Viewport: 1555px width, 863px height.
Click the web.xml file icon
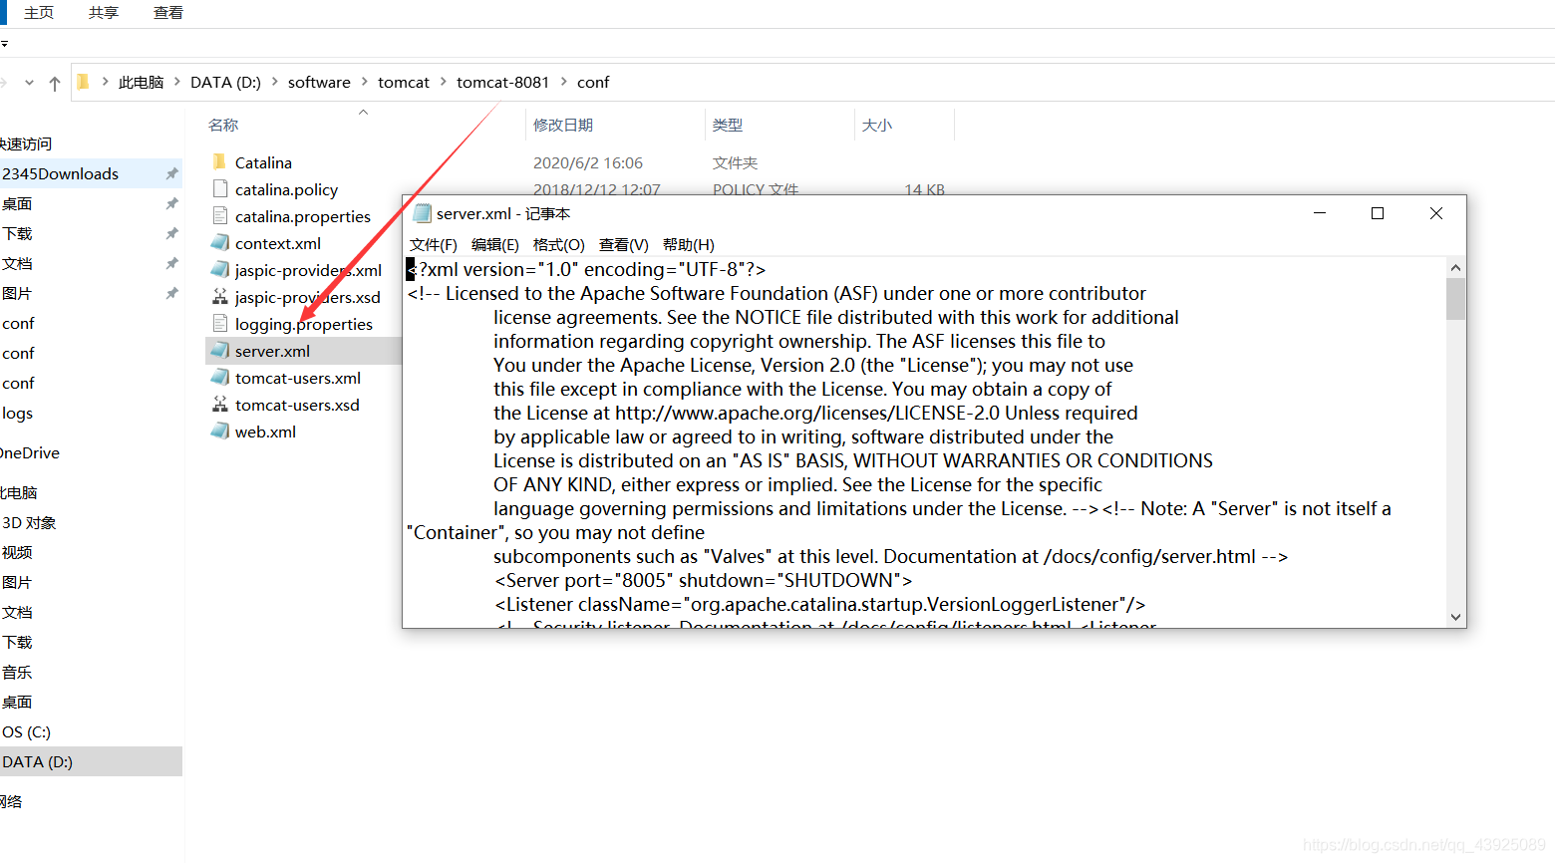(x=219, y=431)
